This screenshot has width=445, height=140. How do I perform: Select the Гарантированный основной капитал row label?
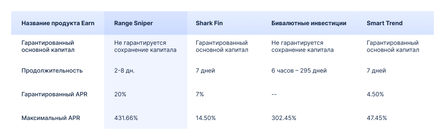click(48, 47)
